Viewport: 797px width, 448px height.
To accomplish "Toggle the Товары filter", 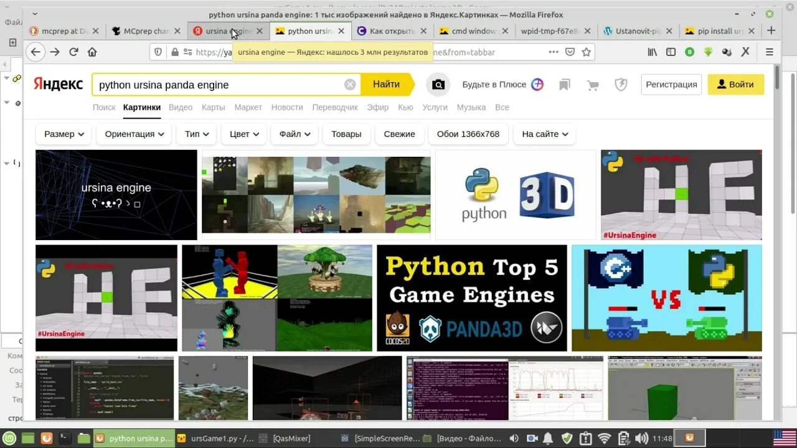I will (x=346, y=134).
